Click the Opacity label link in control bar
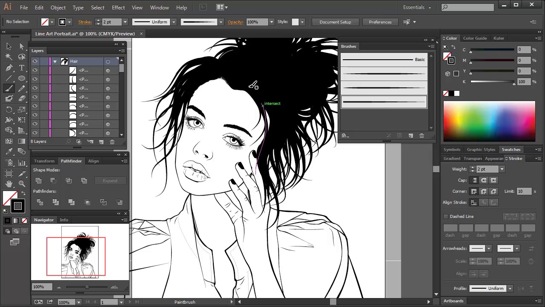 (x=235, y=22)
